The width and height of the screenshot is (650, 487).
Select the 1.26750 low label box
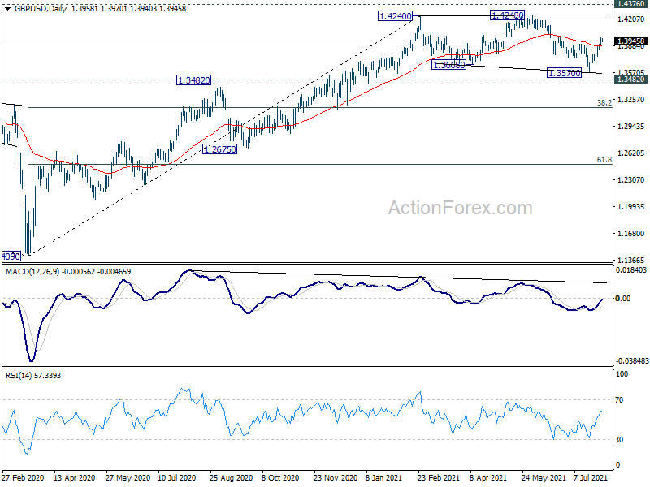(x=219, y=149)
